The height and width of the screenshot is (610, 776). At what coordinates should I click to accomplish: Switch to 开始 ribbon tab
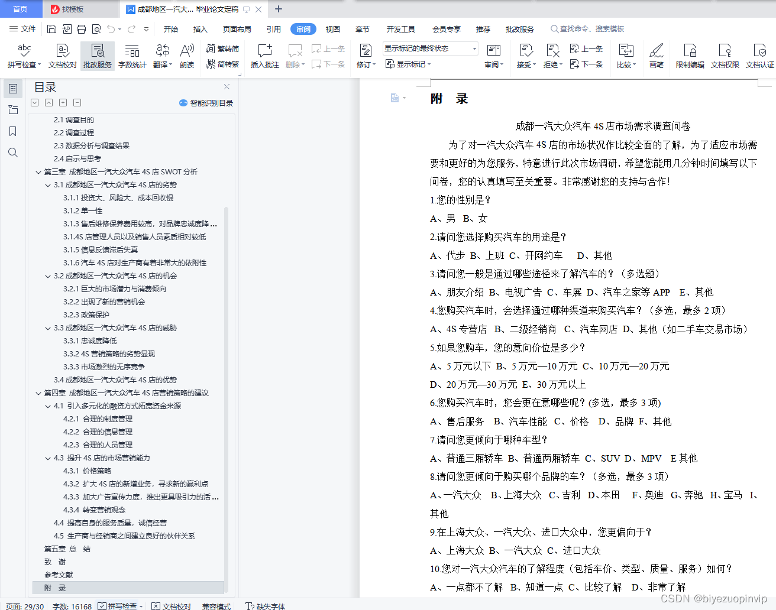171,29
